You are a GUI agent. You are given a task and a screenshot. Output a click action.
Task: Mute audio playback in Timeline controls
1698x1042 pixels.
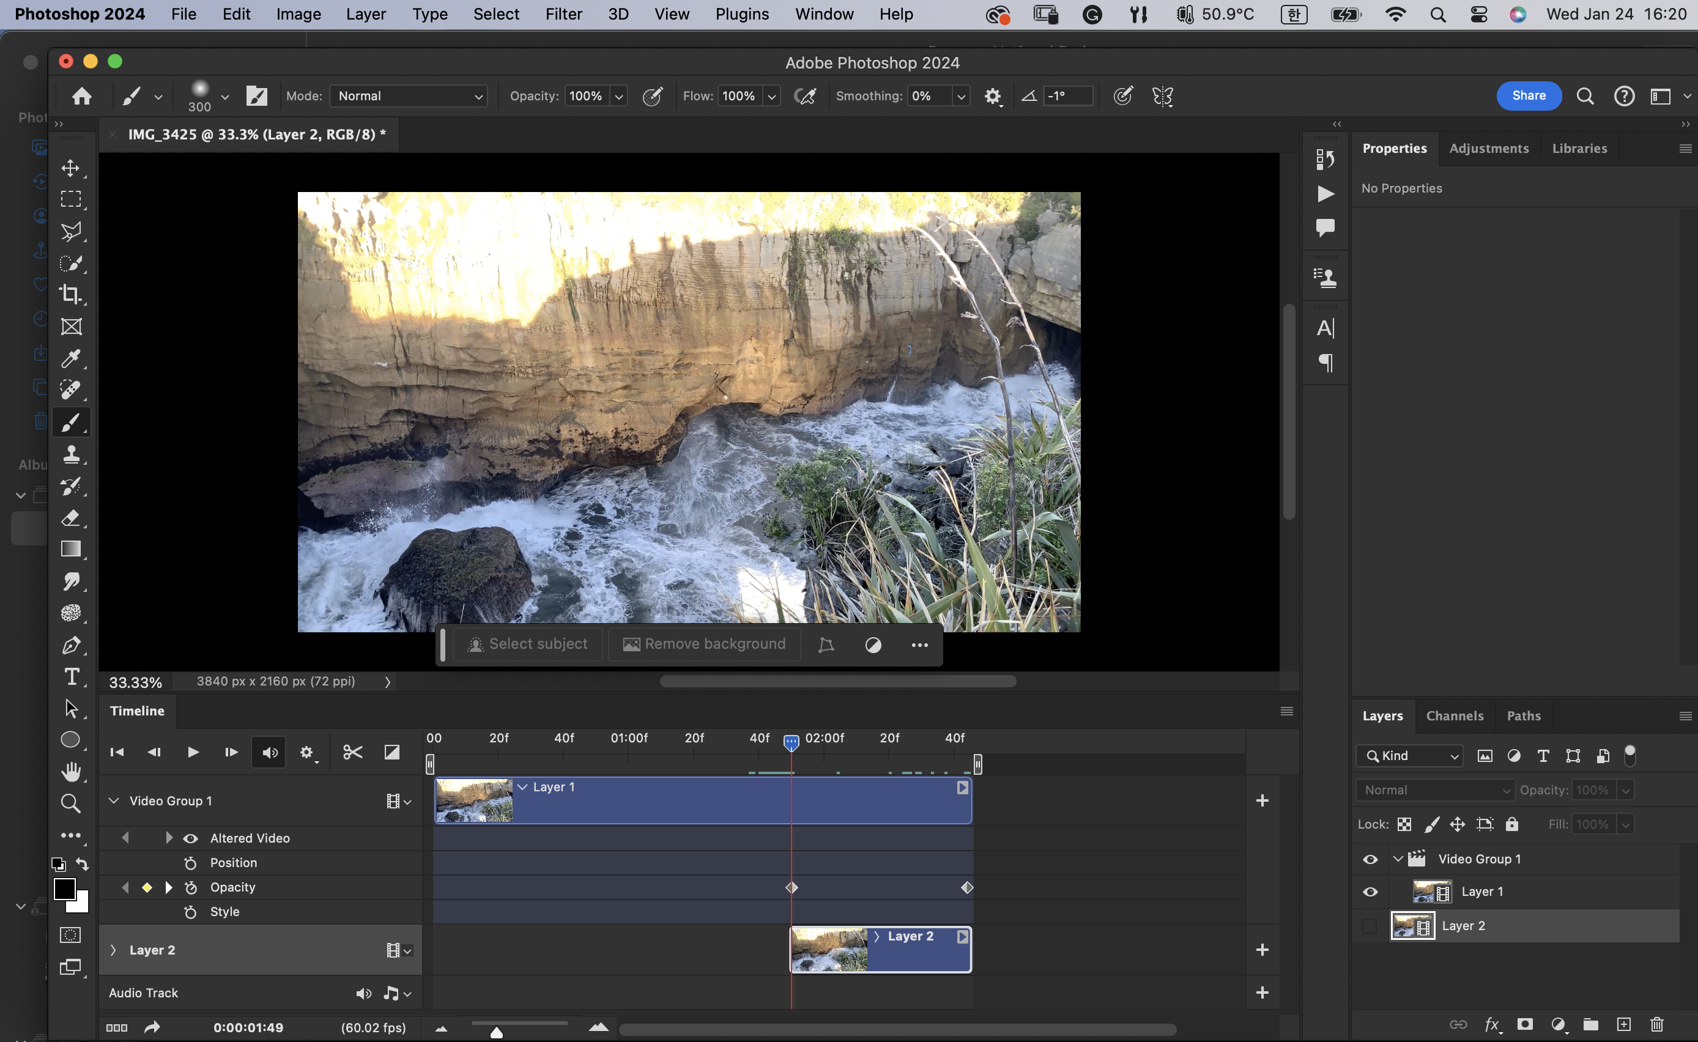click(x=270, y=753)
